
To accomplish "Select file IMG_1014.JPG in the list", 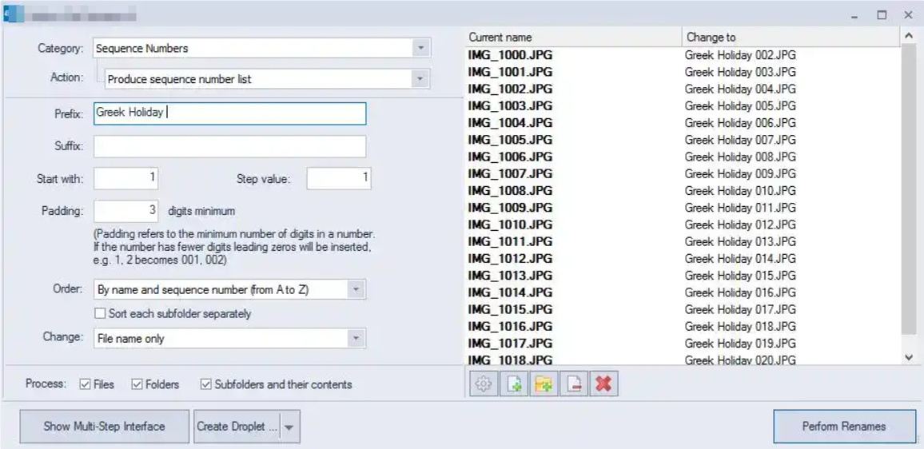I will (510, 292).
